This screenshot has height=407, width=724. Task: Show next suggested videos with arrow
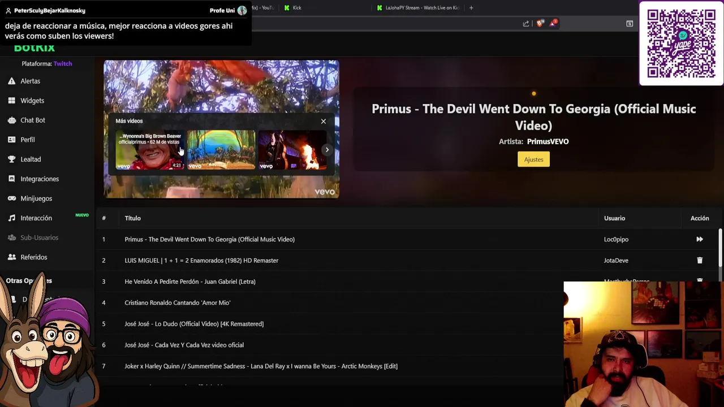pos(327,150)
